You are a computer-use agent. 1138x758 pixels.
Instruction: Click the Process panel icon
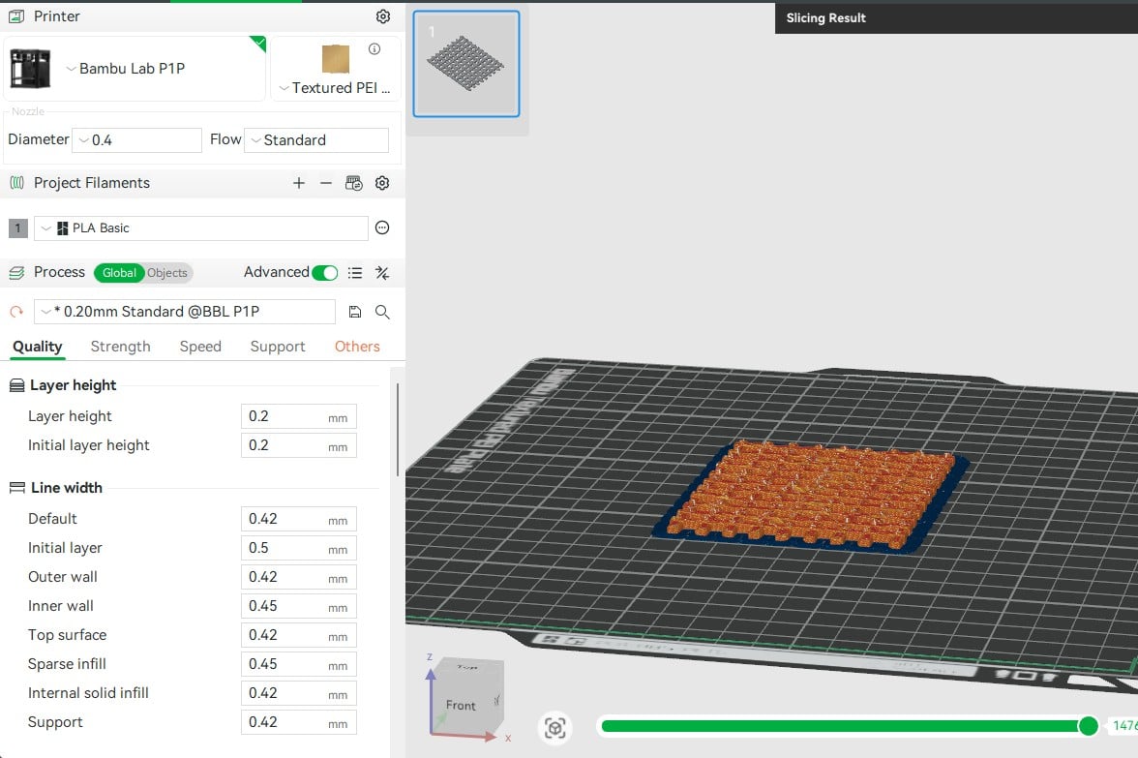[x=16, y=273]
